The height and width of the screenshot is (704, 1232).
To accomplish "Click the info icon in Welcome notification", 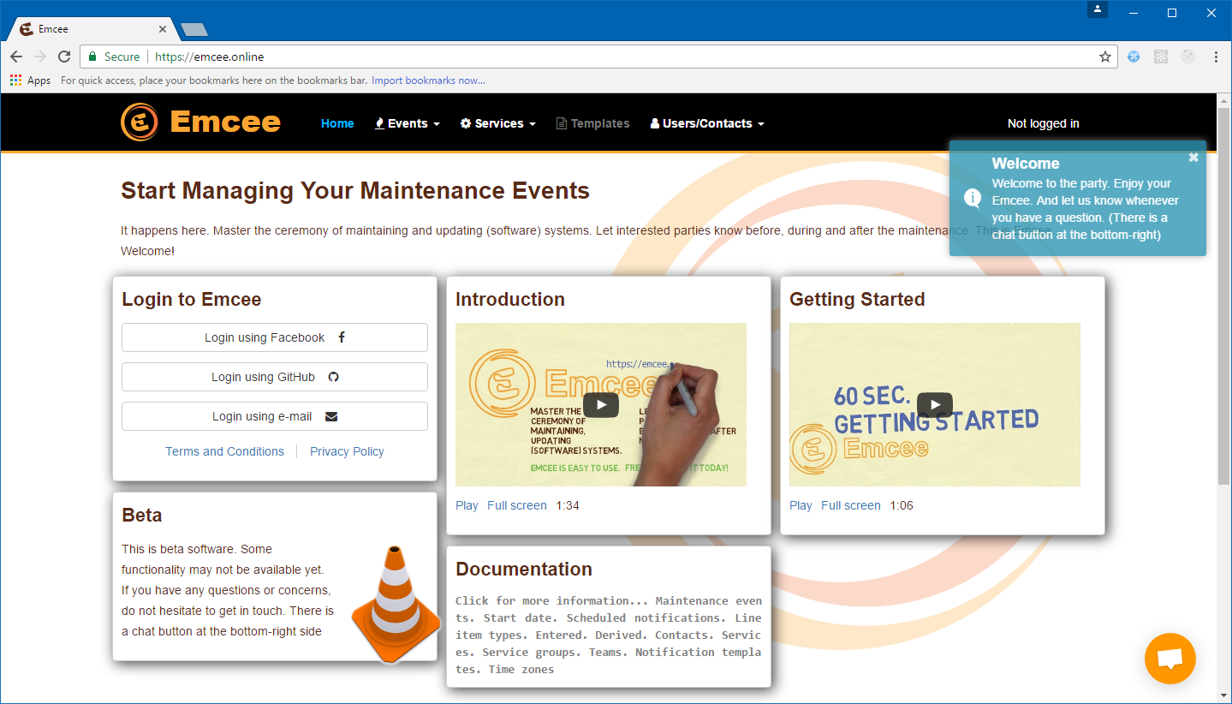I will 973,198.
